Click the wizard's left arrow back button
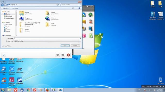 coord(57,55)
